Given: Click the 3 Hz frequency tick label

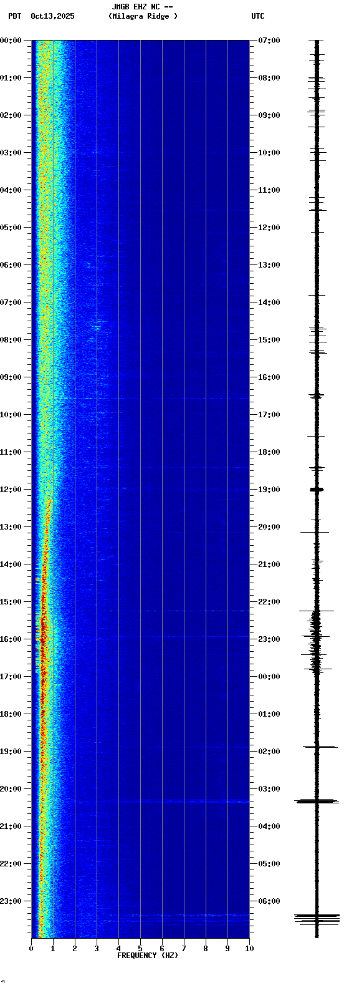Looking at the screenshot, I should coord(97,949).
